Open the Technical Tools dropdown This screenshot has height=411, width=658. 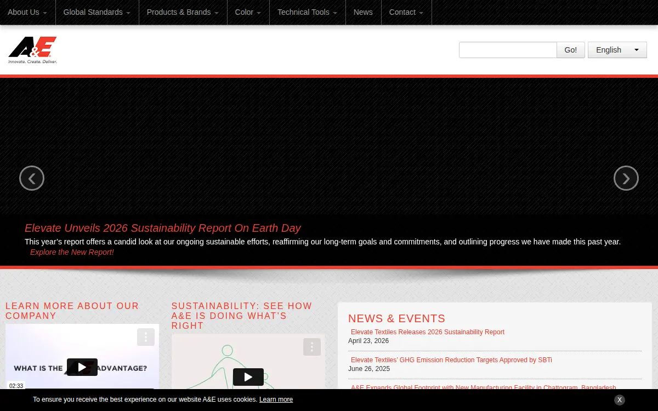tap(307, 12)
